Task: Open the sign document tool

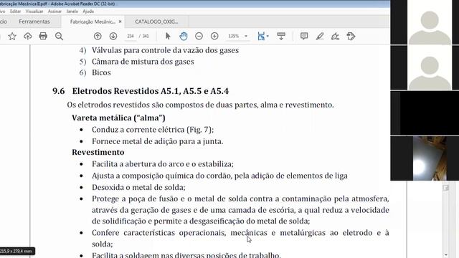Action: [335, 37]
